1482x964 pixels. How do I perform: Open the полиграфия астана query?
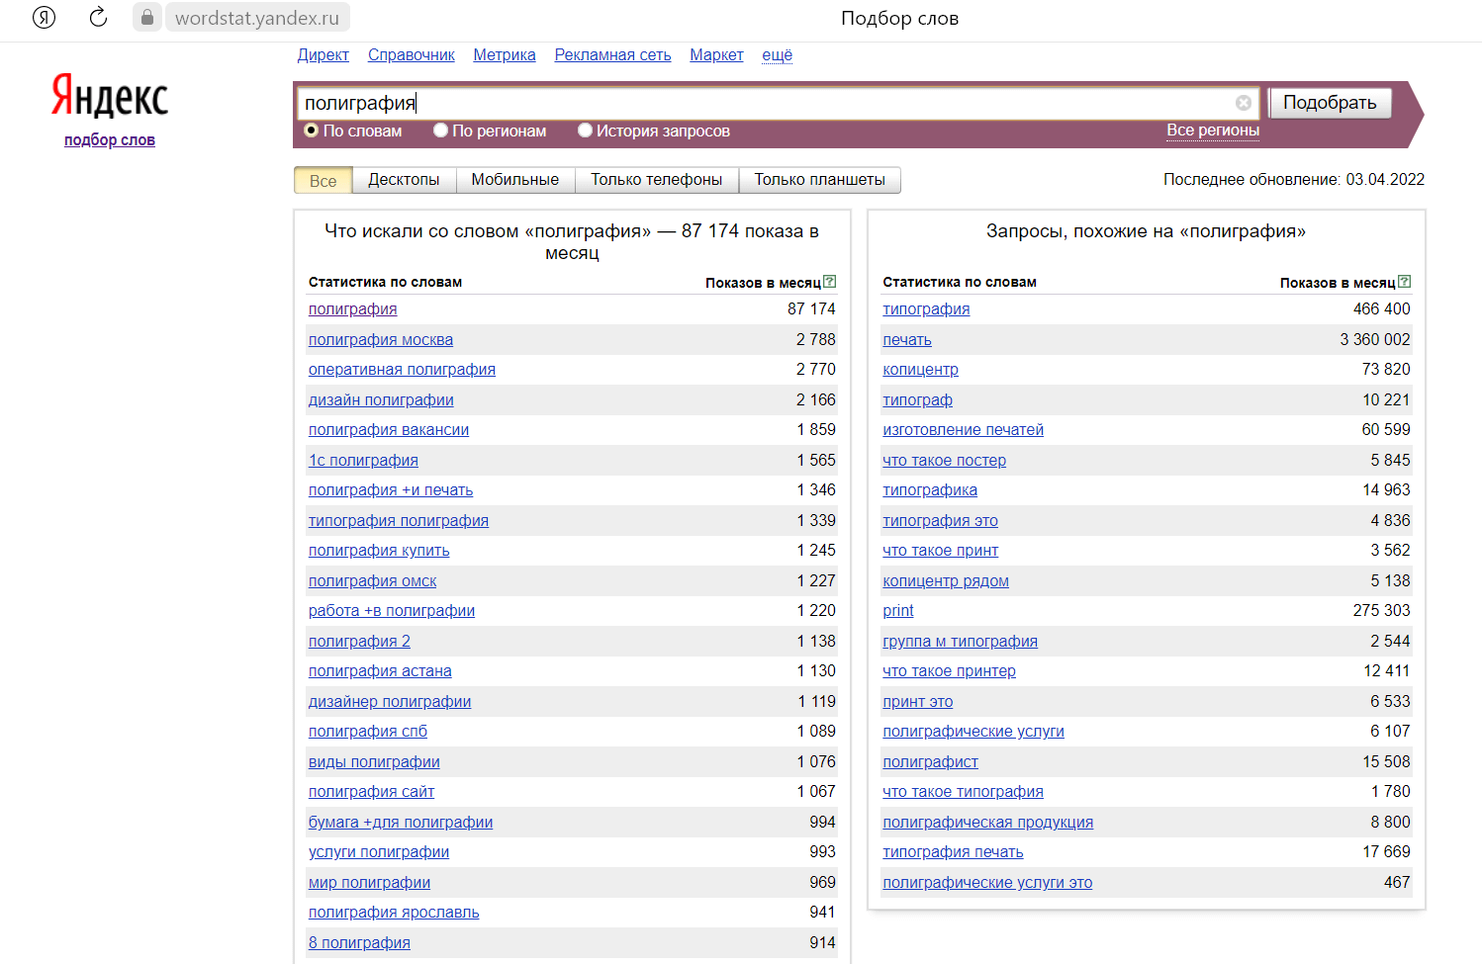(x=380, y=671)
